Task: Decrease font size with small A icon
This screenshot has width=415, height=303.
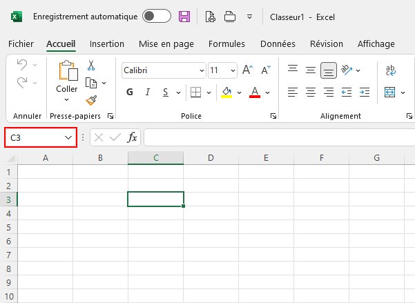Action: 266,70
